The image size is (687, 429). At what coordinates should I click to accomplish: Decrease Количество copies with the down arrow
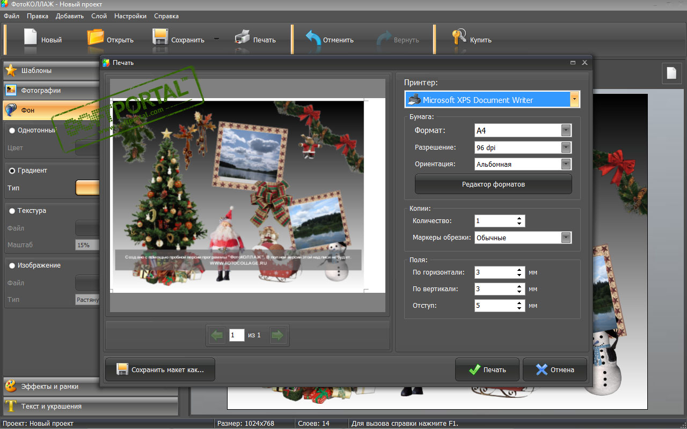click(520, 224)
